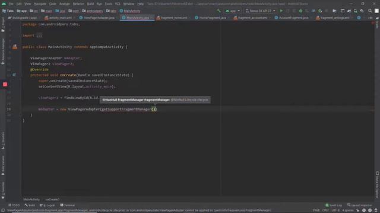Click the 4 spaces indent indicator
This screenshot has width=380, height=213.
tap(348, 211)
